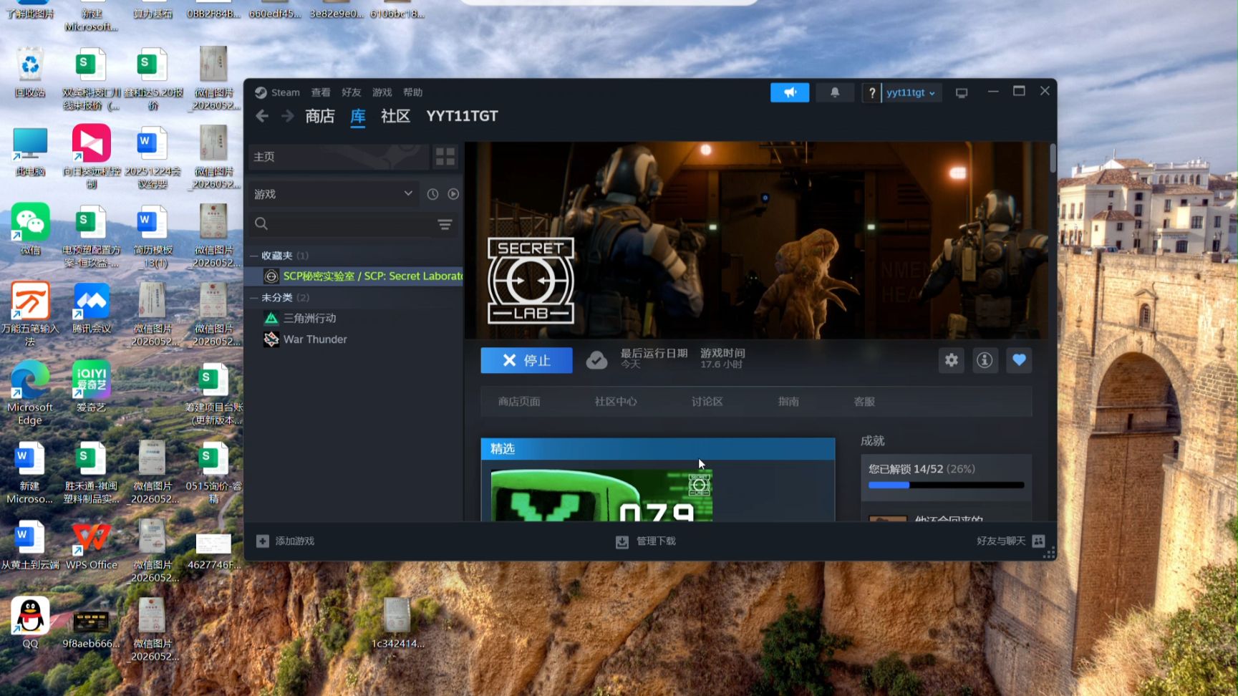1238x696 pixels.
Task: Click the Steam library vertical scrollbar
Action: point(1053,159)
